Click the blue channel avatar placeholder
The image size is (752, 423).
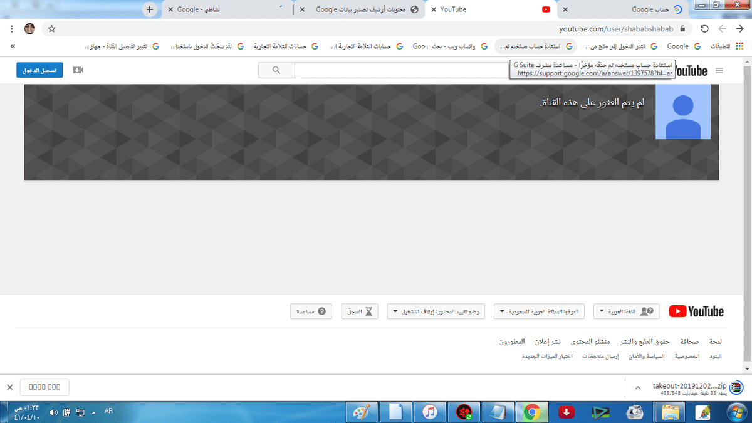point(683,112)
